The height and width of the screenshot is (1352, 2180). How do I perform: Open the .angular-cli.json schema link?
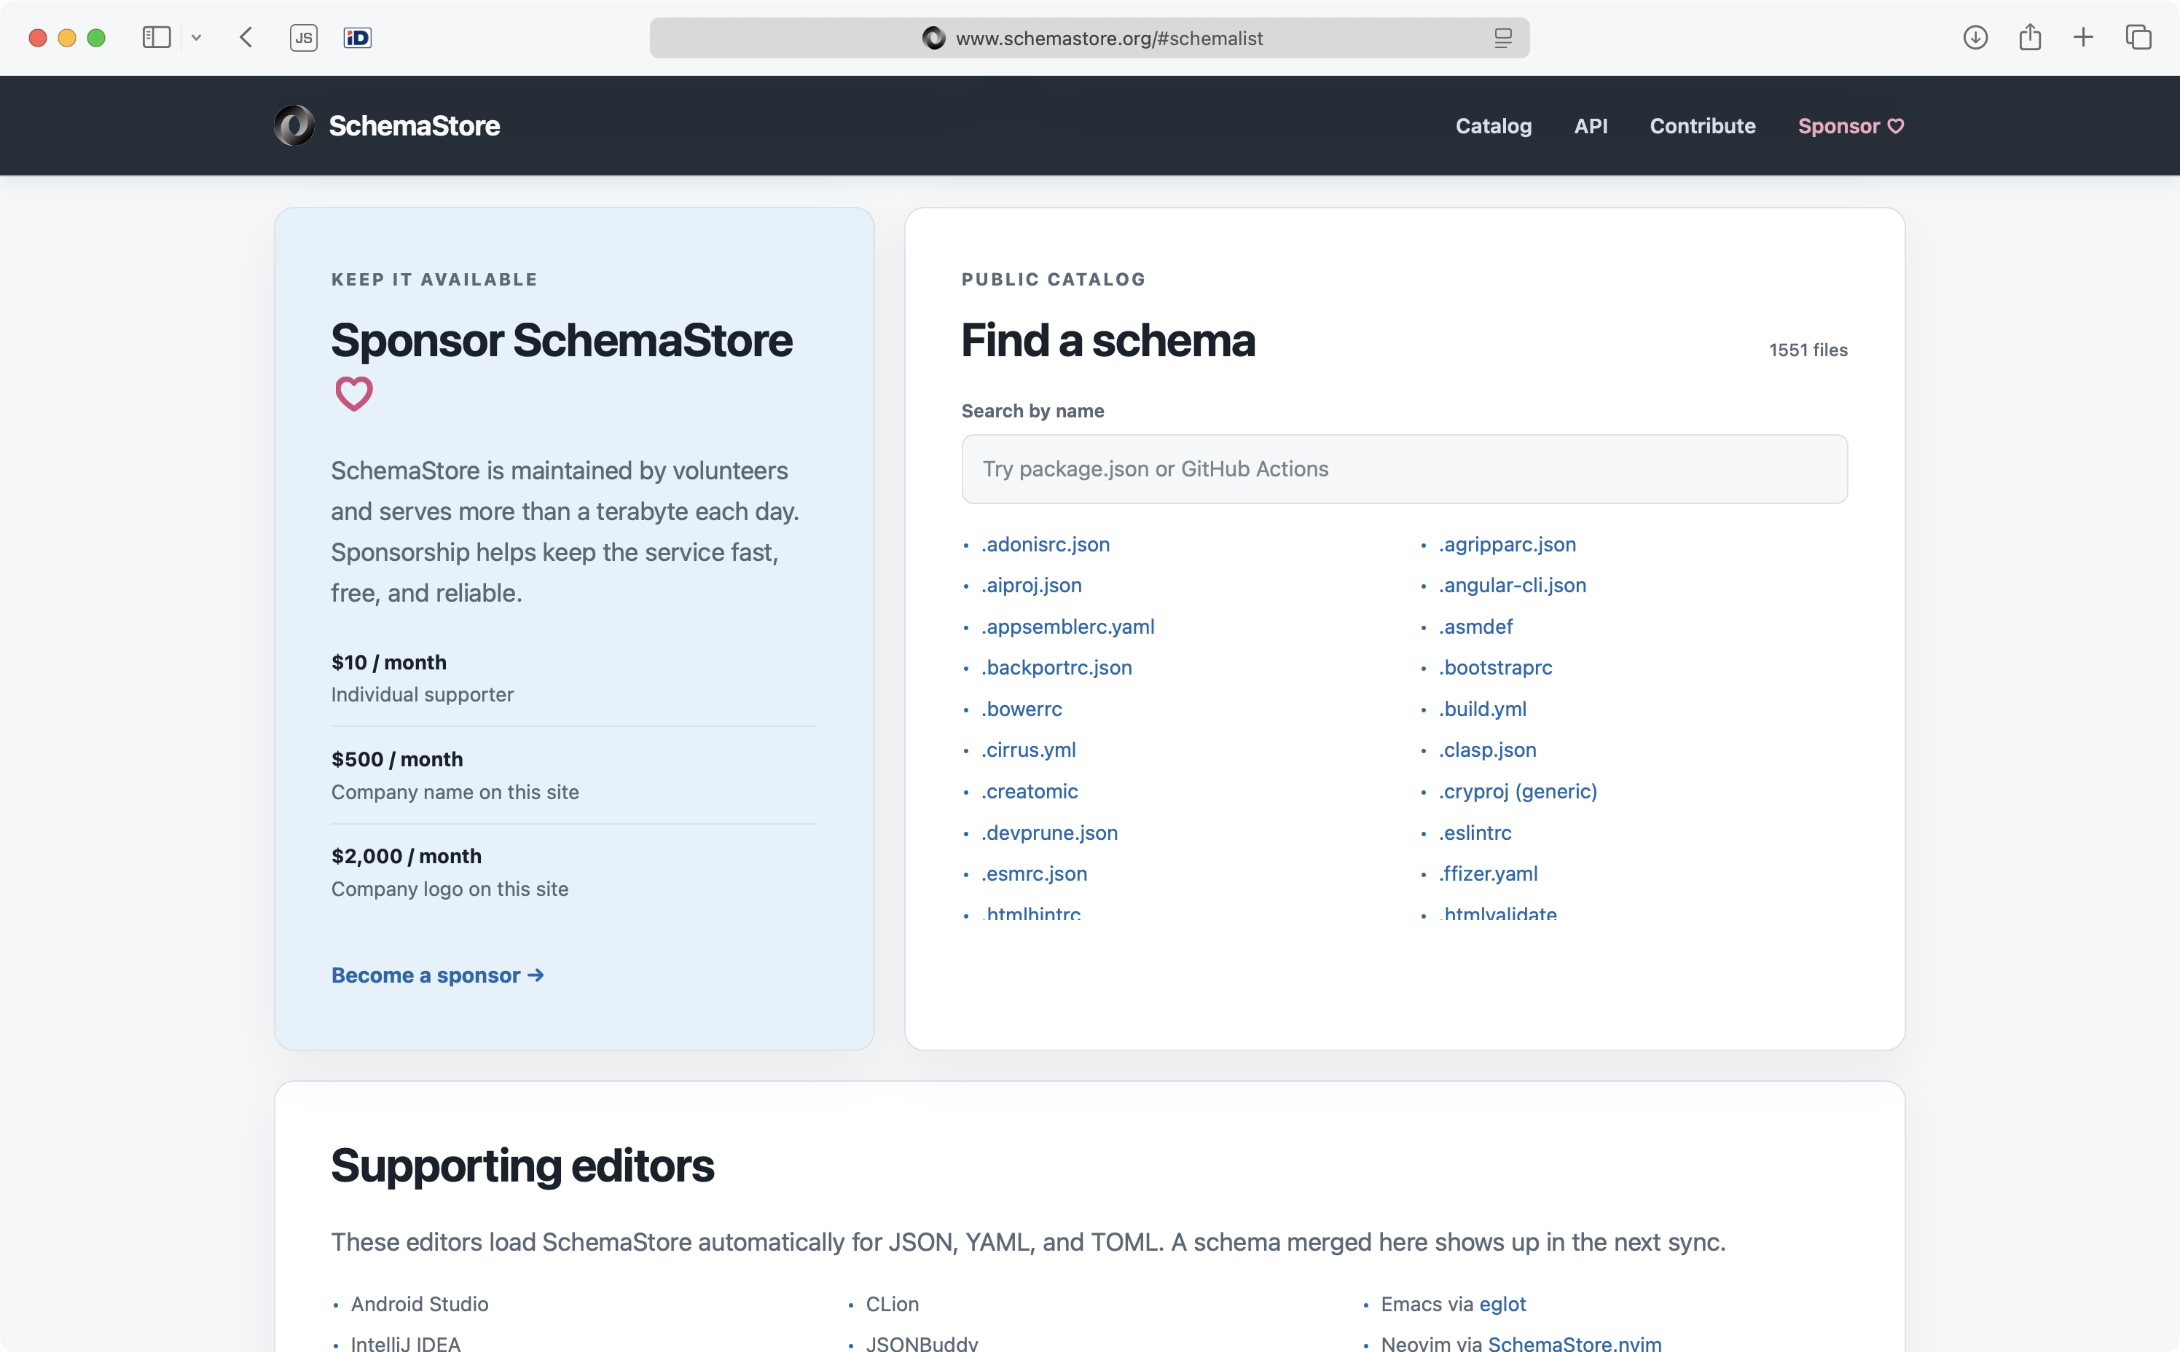coord(1512,586)
